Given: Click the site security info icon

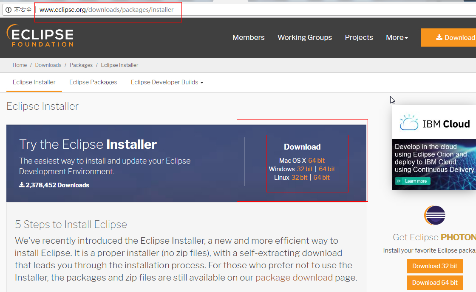Looking at the screenshot, I should click(8, 10).
